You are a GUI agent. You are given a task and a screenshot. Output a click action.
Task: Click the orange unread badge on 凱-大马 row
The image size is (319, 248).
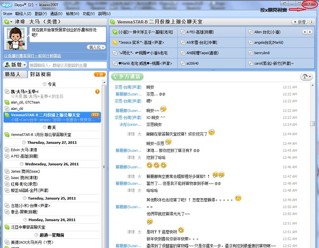tap(97, 92)
